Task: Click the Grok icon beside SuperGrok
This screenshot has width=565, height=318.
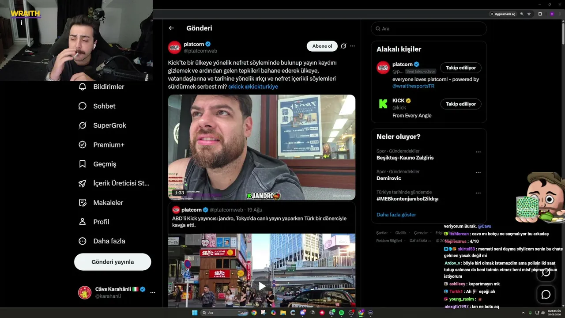Action: click(83, 125)
